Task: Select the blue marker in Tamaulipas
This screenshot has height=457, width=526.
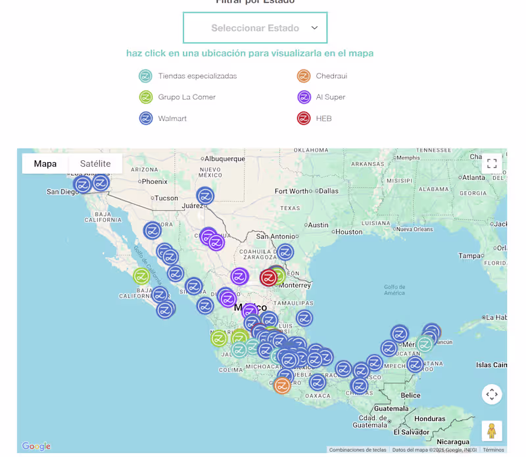Action: tap(304, 318)
